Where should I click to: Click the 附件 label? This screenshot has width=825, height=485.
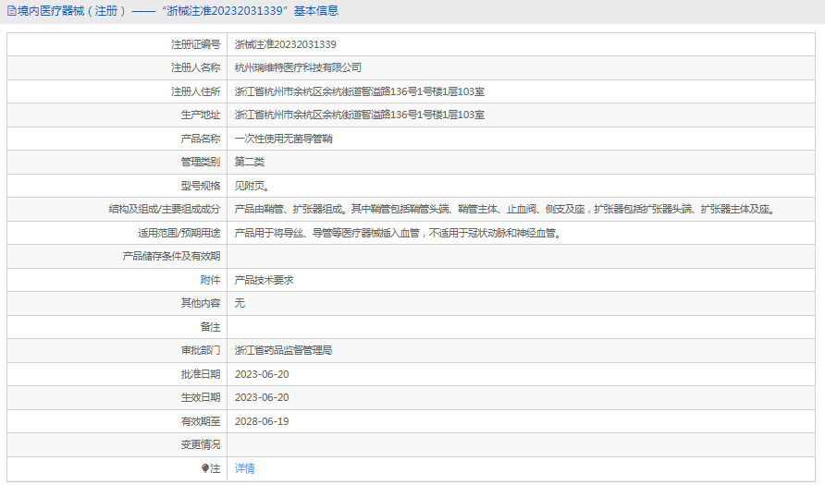(211, 280)
